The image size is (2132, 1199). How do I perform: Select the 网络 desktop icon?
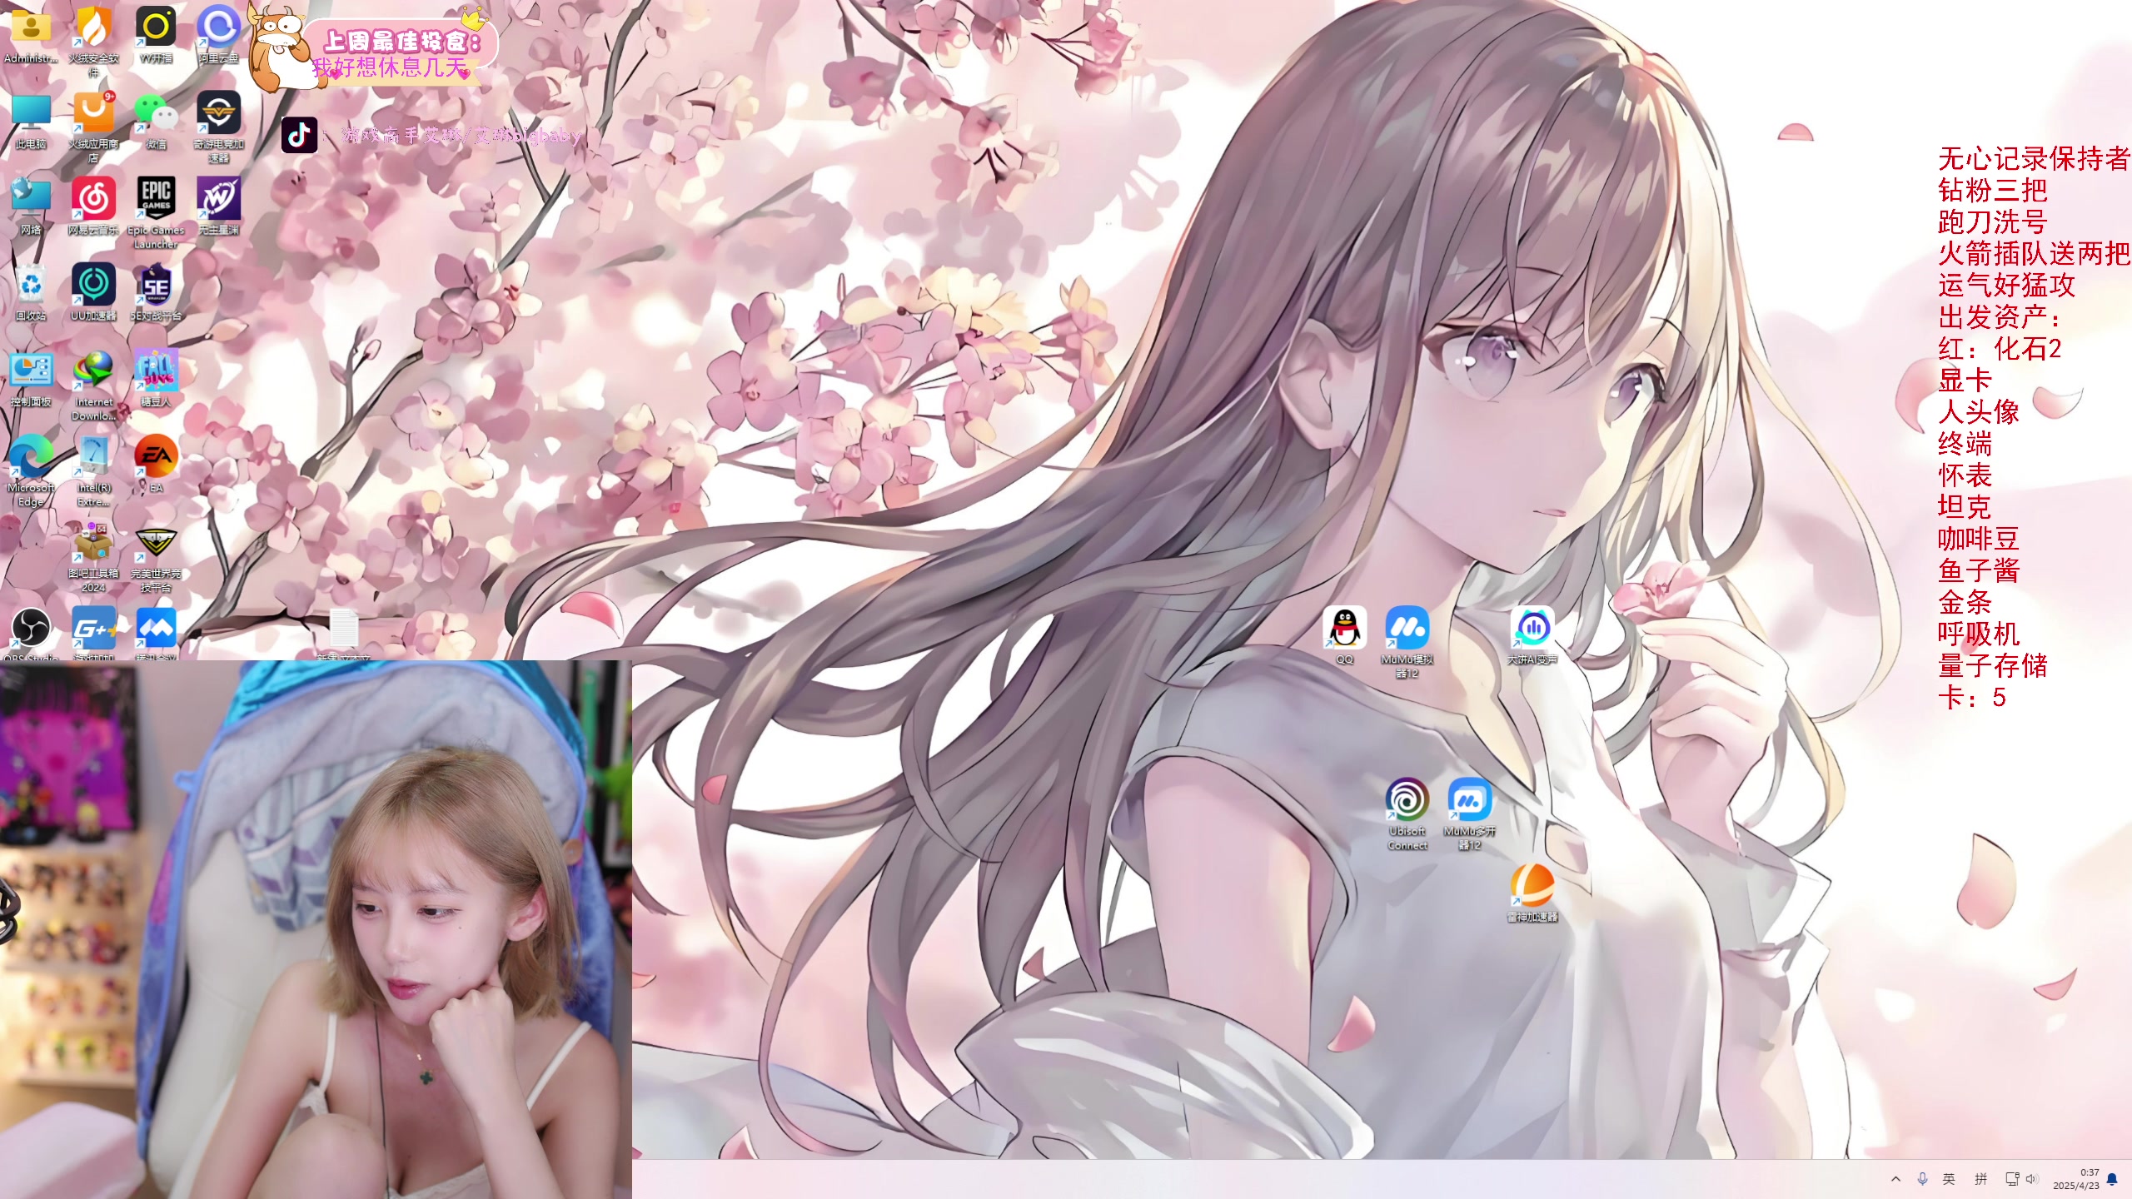point(31,206)
